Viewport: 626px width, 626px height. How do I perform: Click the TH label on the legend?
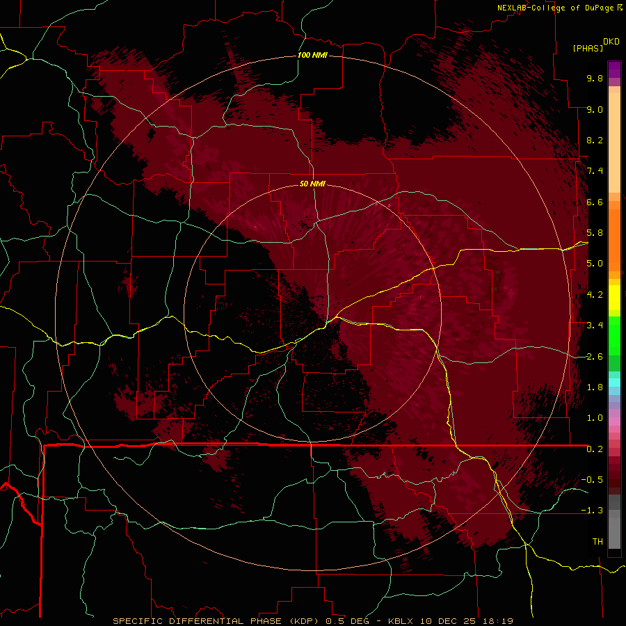[597, 542]
